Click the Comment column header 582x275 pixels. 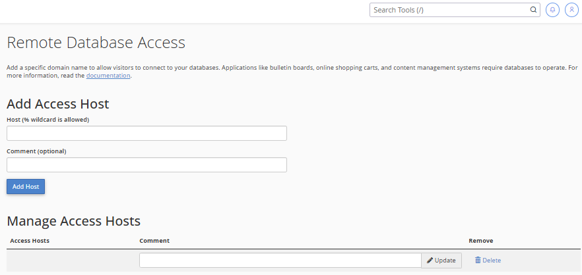click(x=154, y=241)
